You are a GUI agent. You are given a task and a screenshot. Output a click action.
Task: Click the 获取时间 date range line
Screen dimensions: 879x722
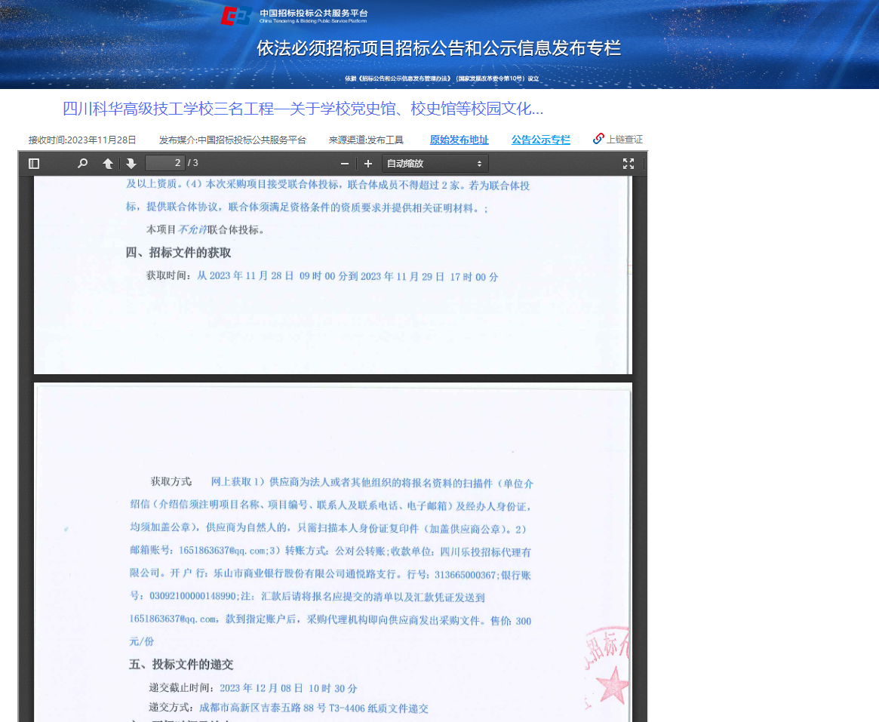click(322, 276)
